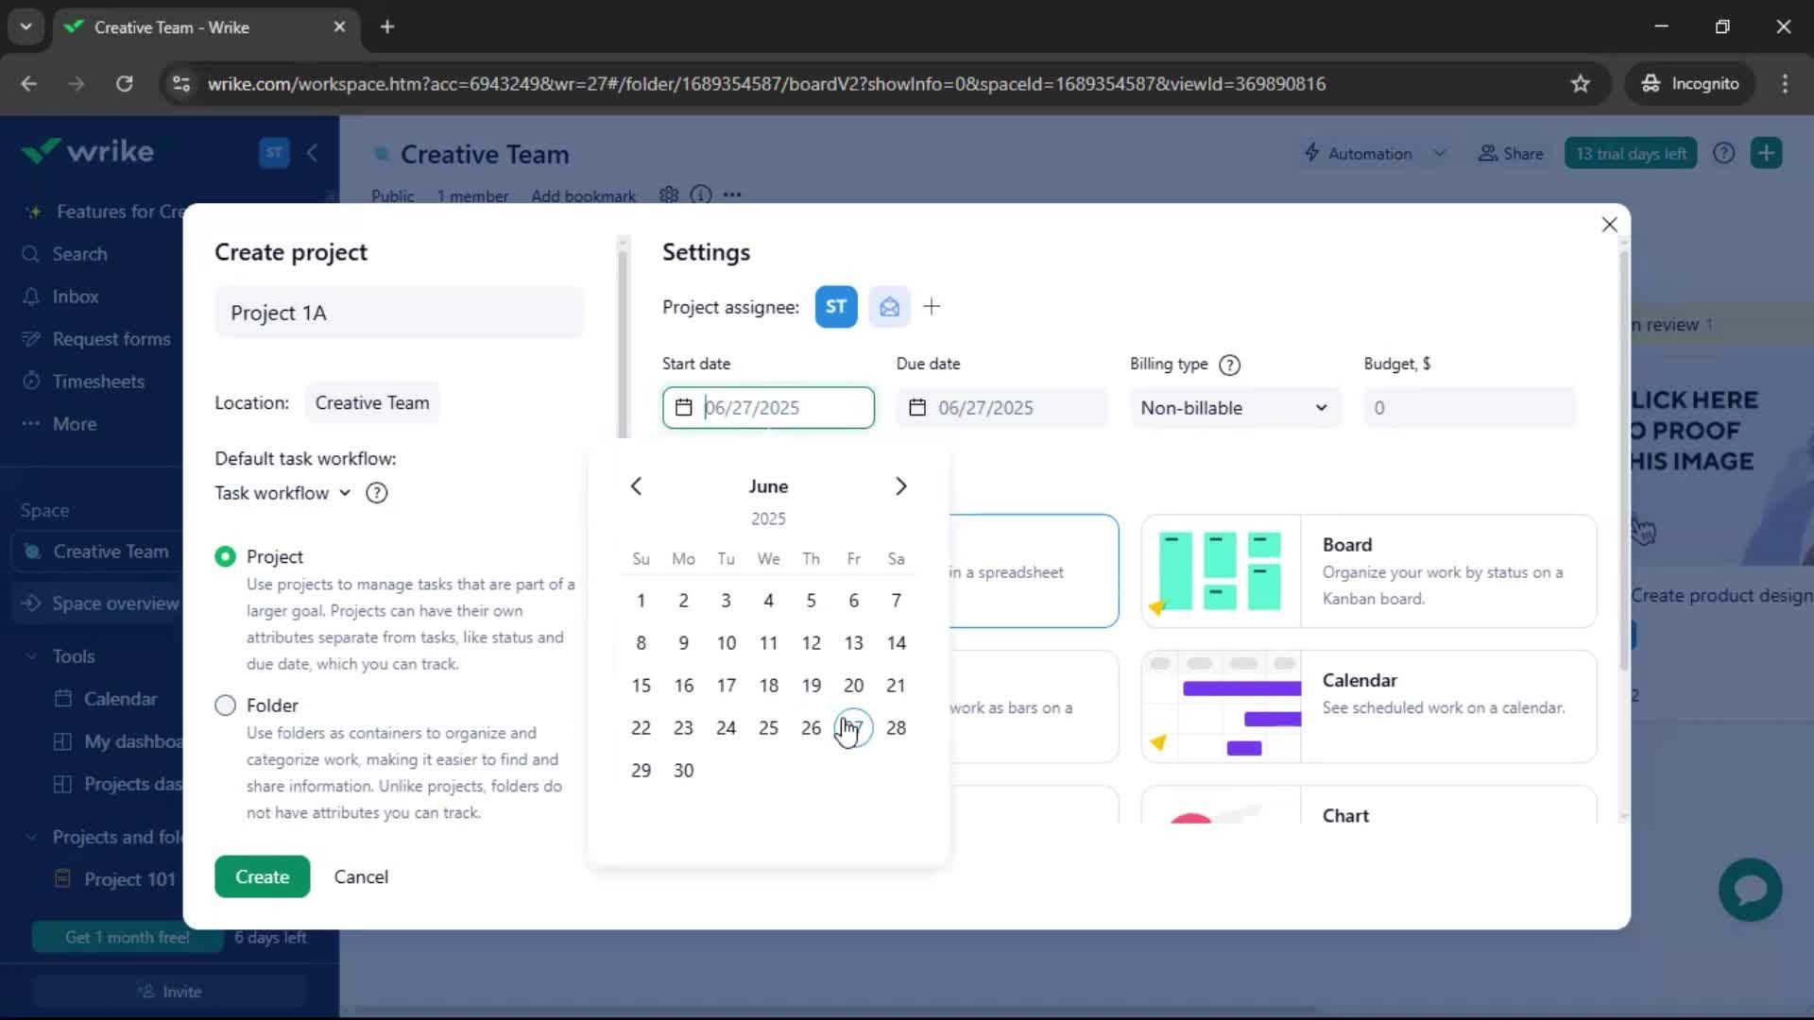Open Billing type help icon
The width and height of the screenshot is (1814, 1020).
tap(1229, 365)
